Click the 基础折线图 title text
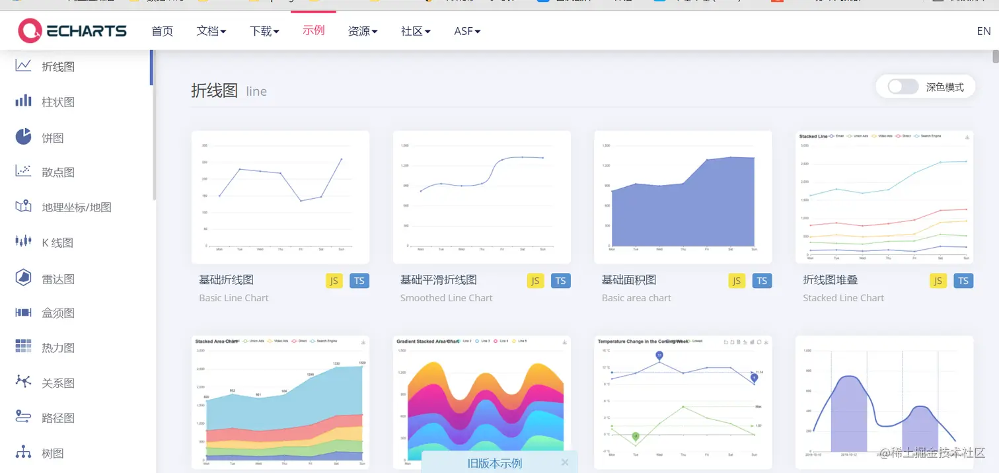The width and height of the screenshot is (999, 473). (x=226, y=279)
